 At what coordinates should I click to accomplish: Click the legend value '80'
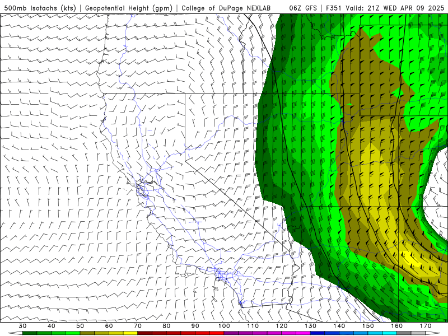166,326
